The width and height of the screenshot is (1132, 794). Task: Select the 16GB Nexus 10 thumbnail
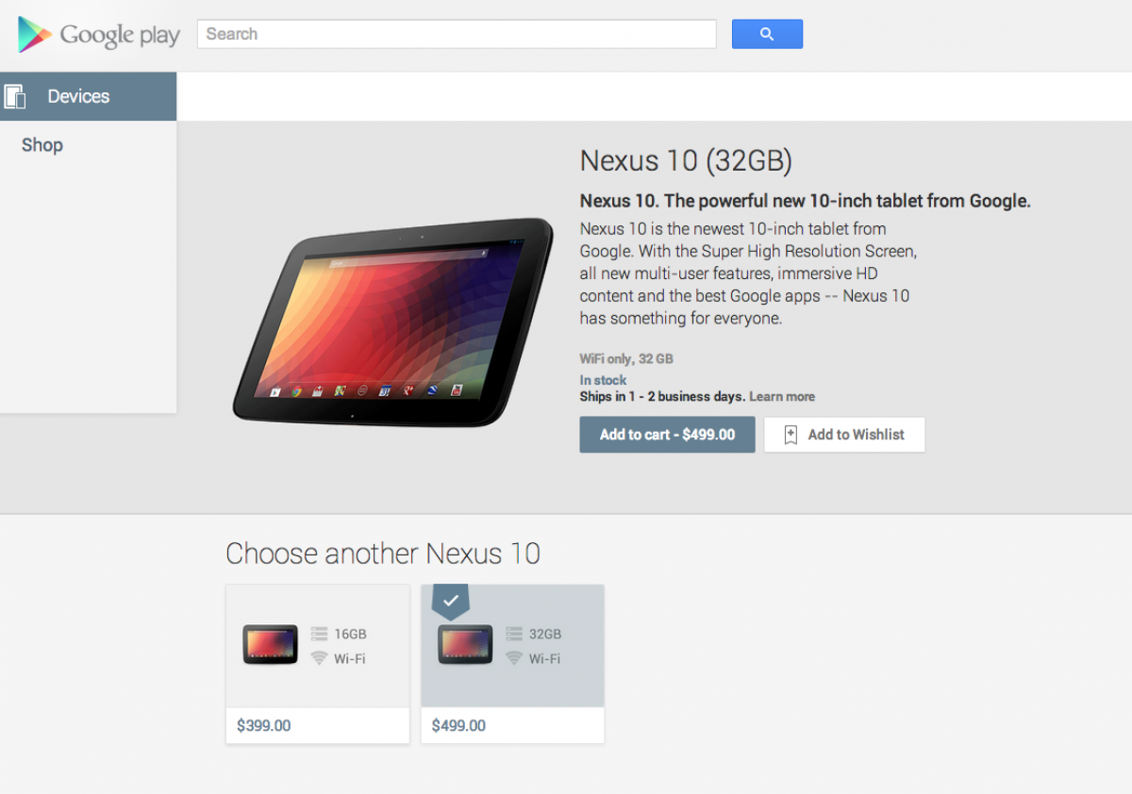(271, 645)
